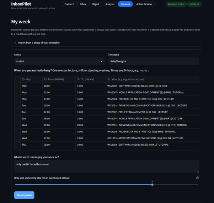The width and height of the screenshot is (214, 203).
Task: Select row checkbox for WIX2001 Thinking Skills lecture
Action: tap(17, 106)
